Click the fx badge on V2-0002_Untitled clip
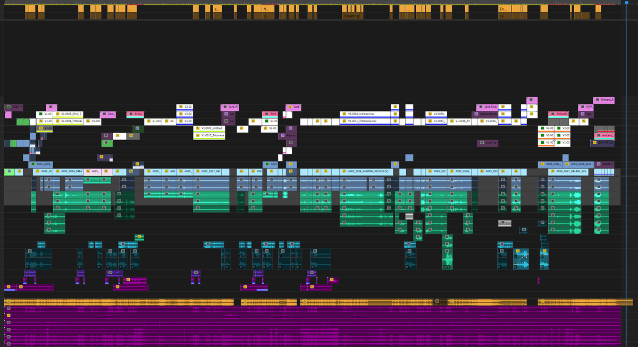This screenshot has width=638, height=347. coord(198,128)
